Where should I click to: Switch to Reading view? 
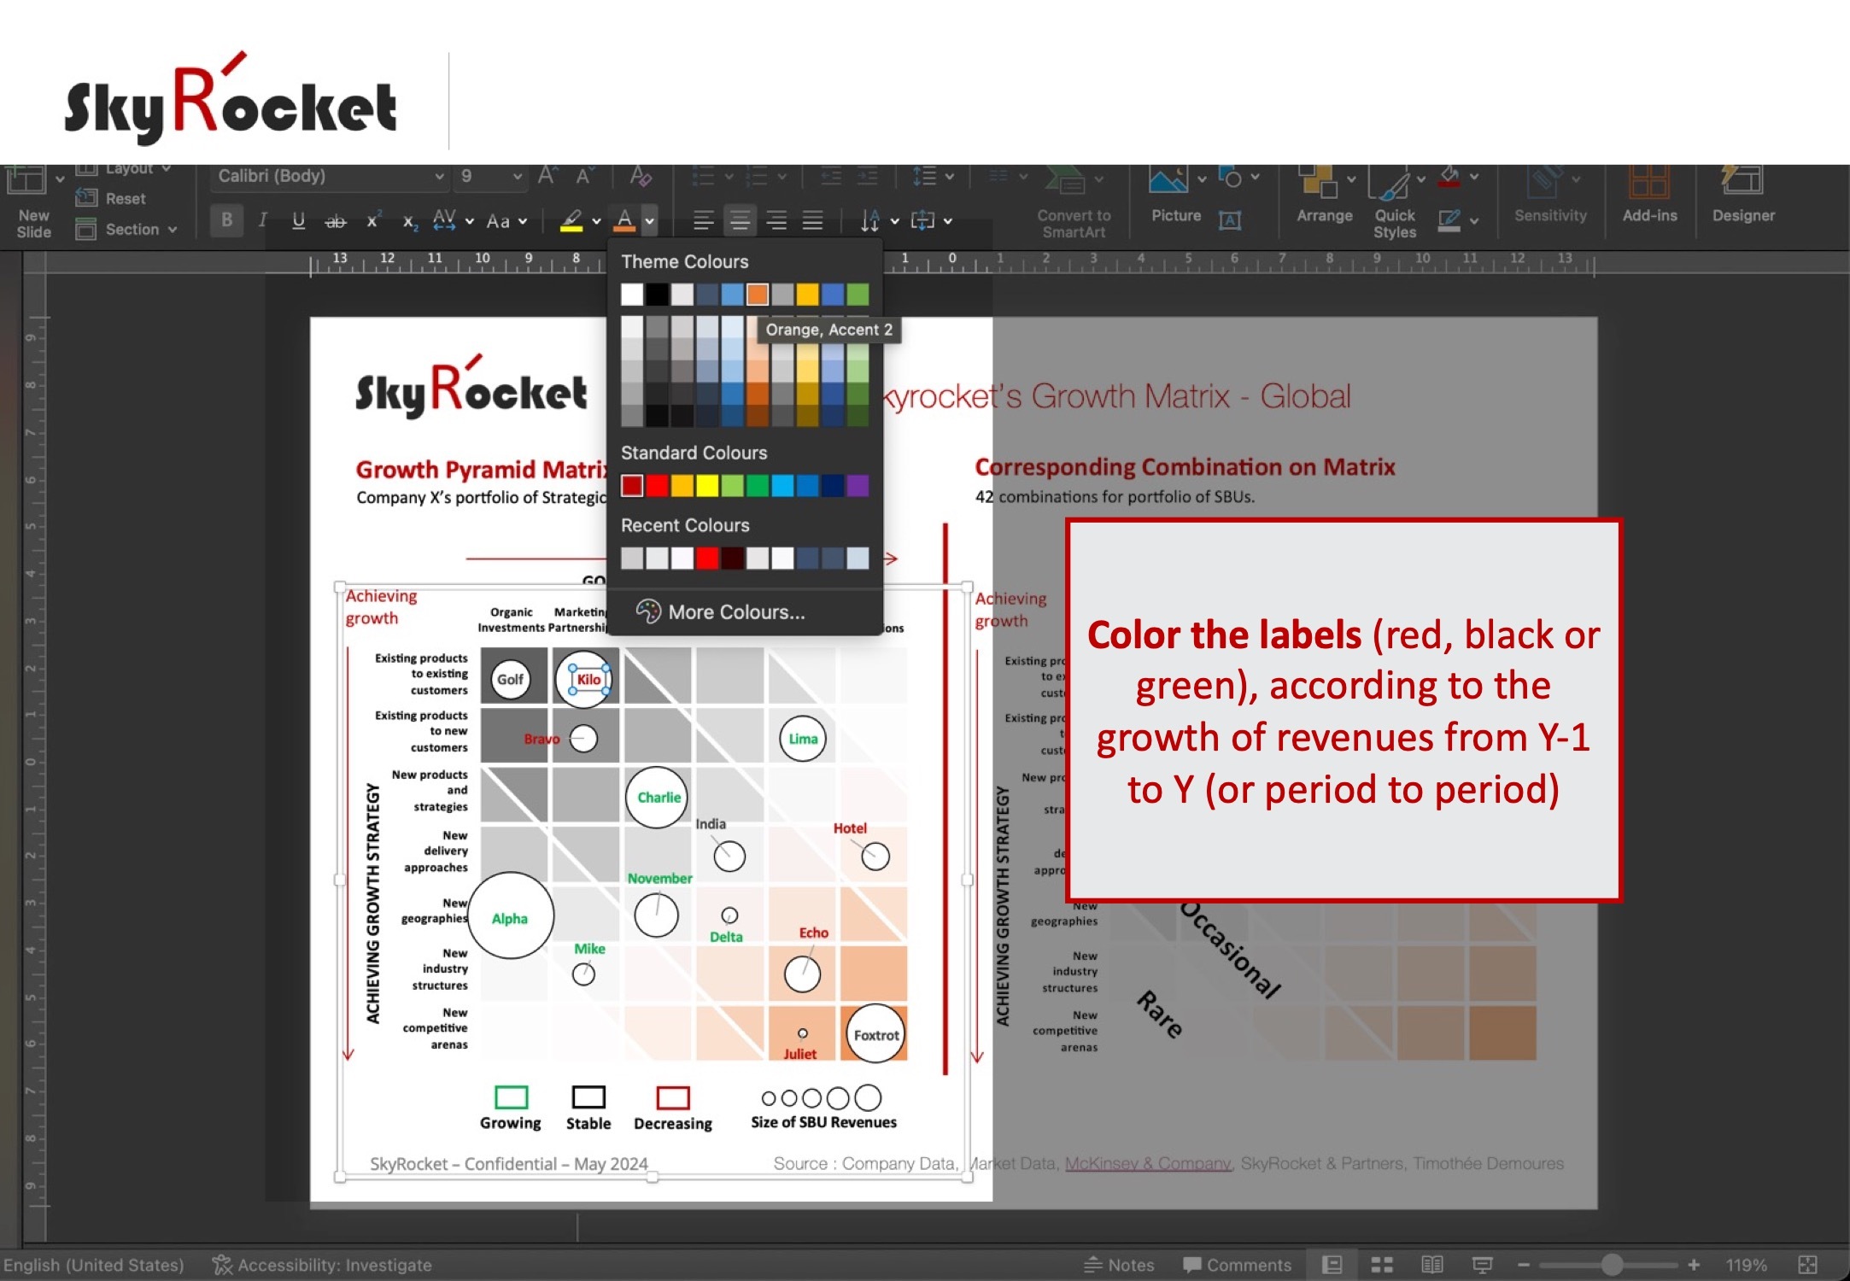pos(1432,1265)
